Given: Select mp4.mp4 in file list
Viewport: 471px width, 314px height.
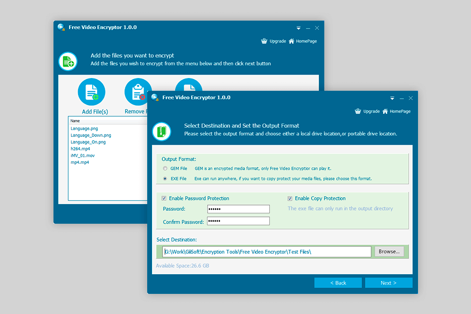Looking at the screenshot, I should coord(80,162).
